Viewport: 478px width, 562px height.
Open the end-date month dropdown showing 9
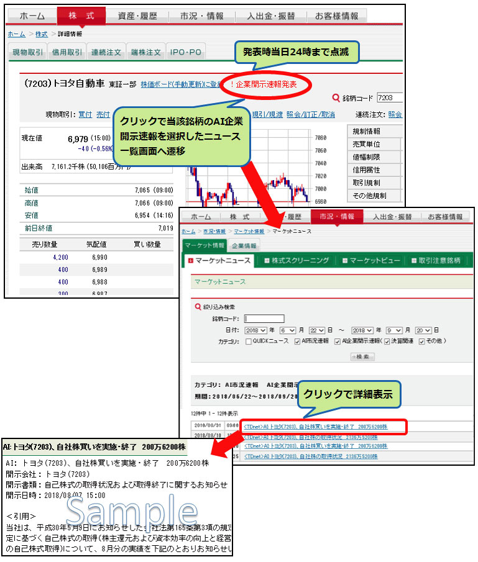point(394,330)
